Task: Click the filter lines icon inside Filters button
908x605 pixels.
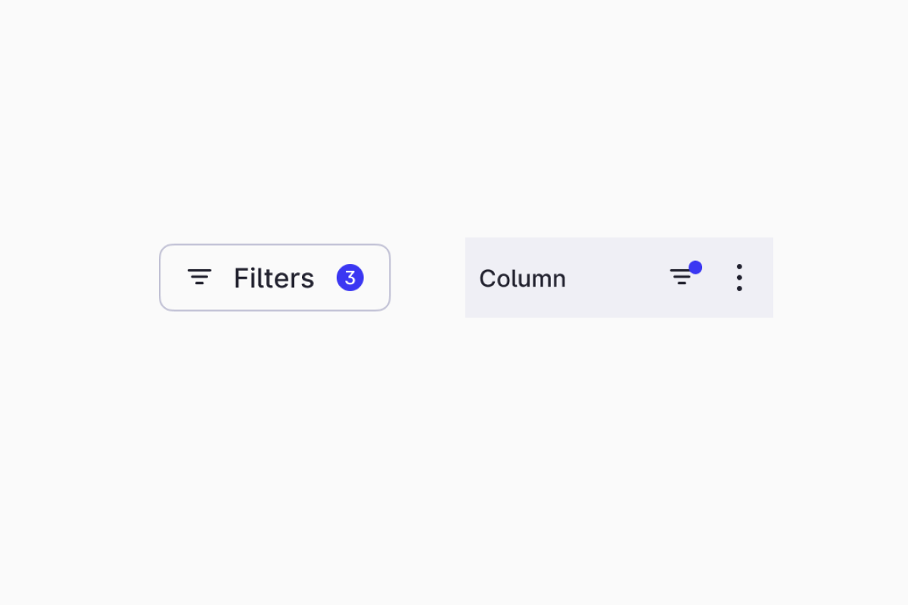Action: (x=199, y=277)
